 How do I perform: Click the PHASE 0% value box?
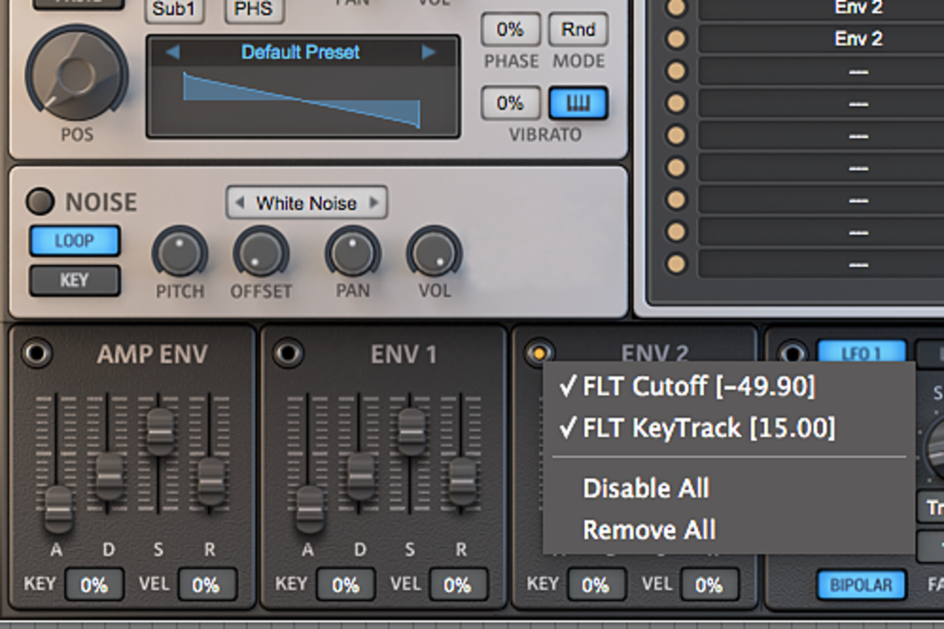point(511,30)
